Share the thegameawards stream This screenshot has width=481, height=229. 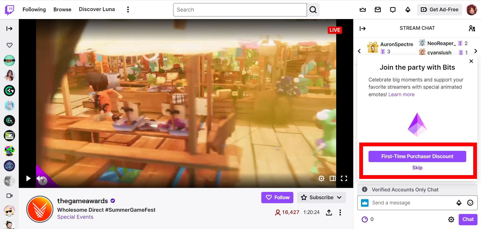[x=329, y=212]
